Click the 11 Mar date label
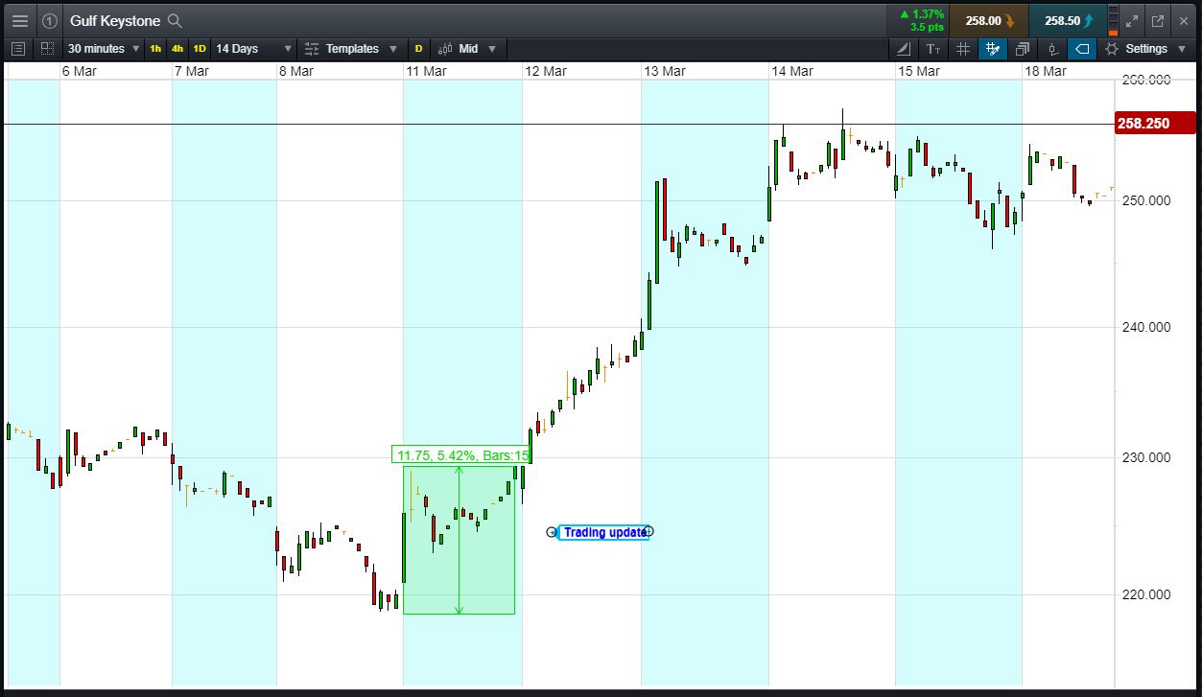Screen dimensions: 1202x697 point(427,71)
